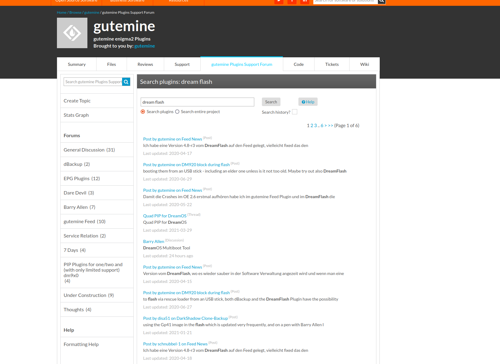Click the Twitter icon in top bar
The width and height of the screenshot is (500, 364).
pyautogui.click(x=279, y=1)
